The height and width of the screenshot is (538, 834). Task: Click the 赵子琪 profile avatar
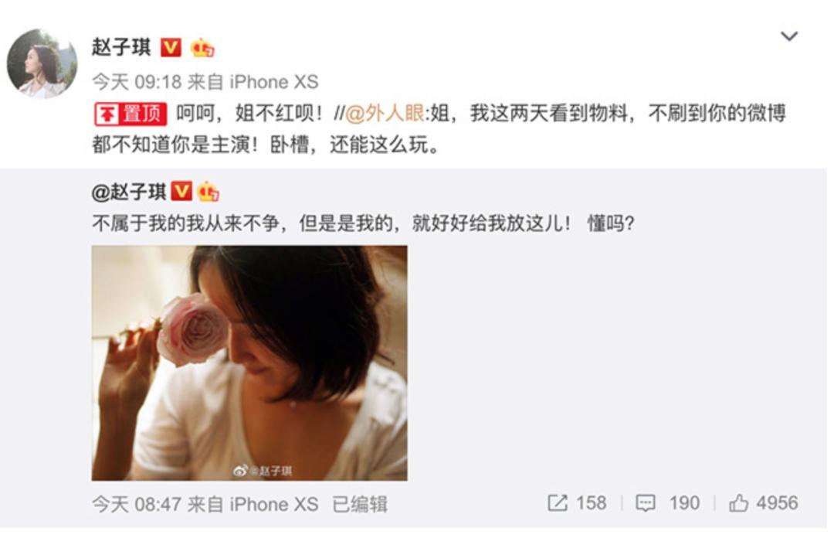click(42, 63)
